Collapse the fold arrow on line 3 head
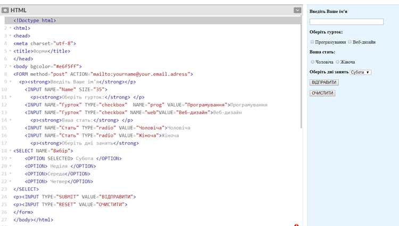The width and height of the screenshot is (399, 226). coord(11,36)
